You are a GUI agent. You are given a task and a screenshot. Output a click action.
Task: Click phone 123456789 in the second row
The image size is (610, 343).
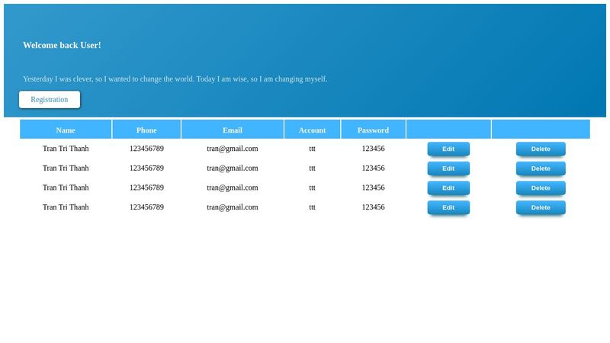coord(146,168)
